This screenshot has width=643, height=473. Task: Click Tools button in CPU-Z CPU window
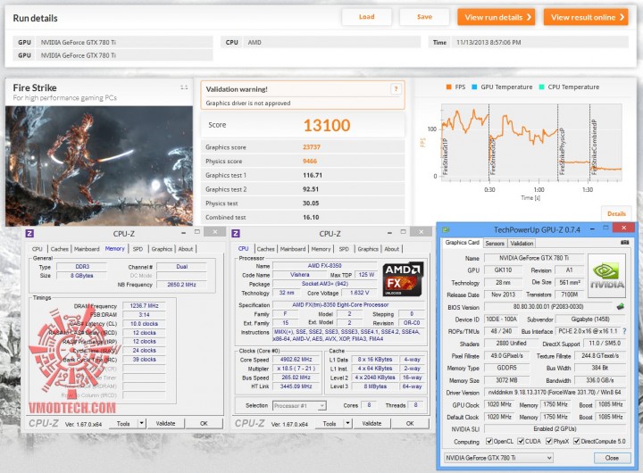point(330,423)
